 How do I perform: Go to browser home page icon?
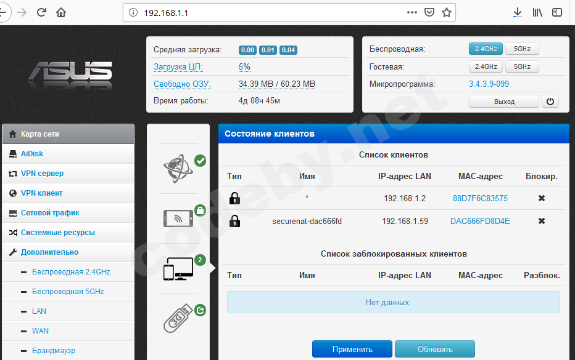(x=61, y=12)
